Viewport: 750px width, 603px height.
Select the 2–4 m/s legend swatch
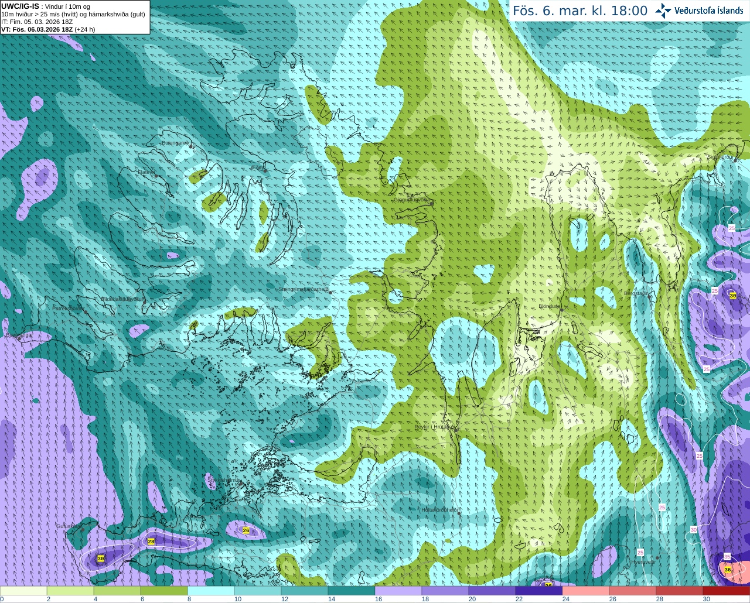[70, 591]
